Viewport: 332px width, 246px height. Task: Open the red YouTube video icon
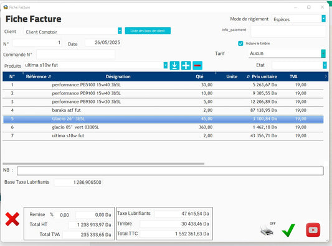click(313, 230)
